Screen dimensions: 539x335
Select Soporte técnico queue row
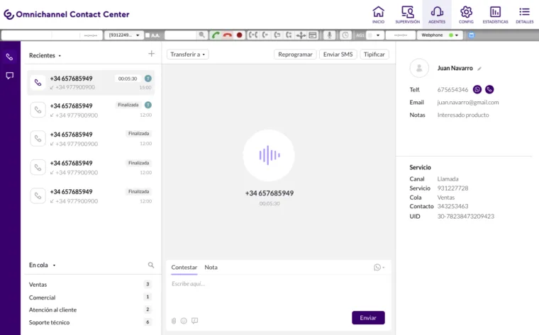[90, 322]
